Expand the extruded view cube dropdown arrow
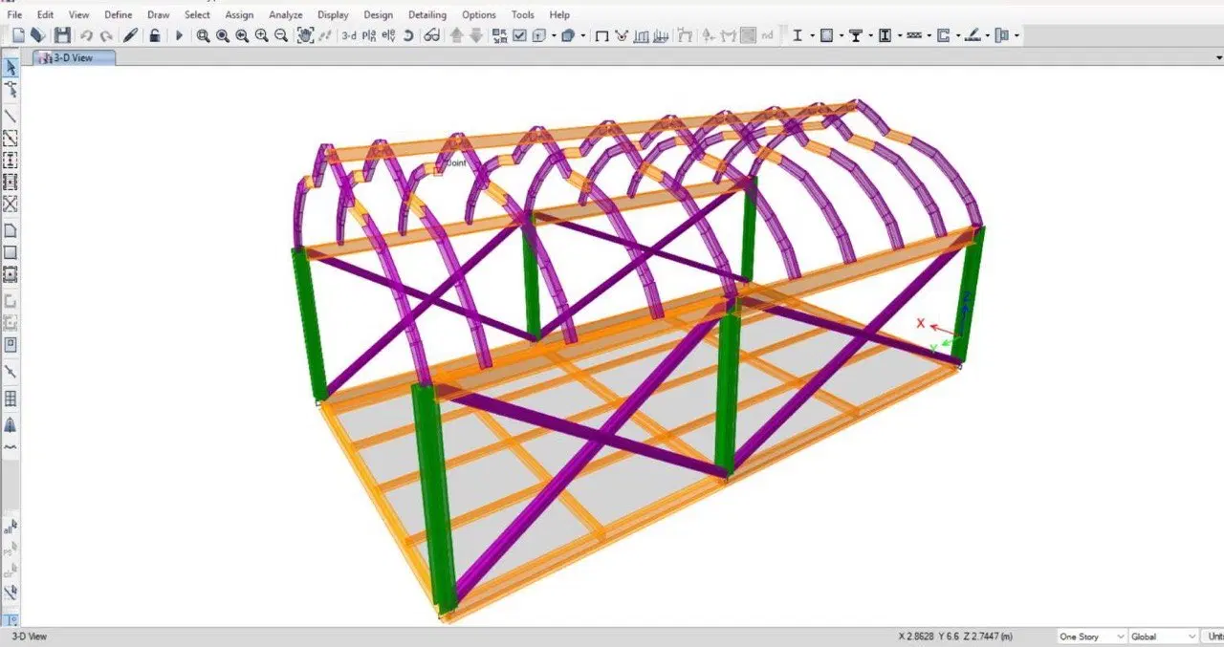The image size is (1224, 647). 582,35
